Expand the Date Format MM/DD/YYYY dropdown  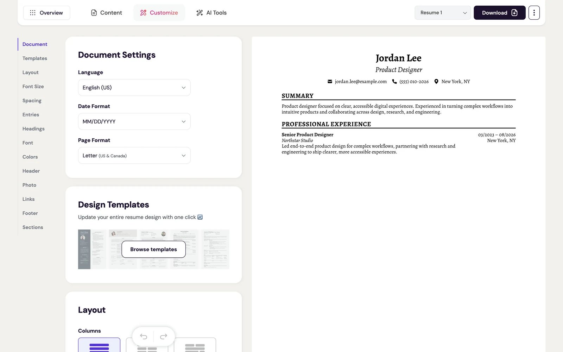coord(134,121)
